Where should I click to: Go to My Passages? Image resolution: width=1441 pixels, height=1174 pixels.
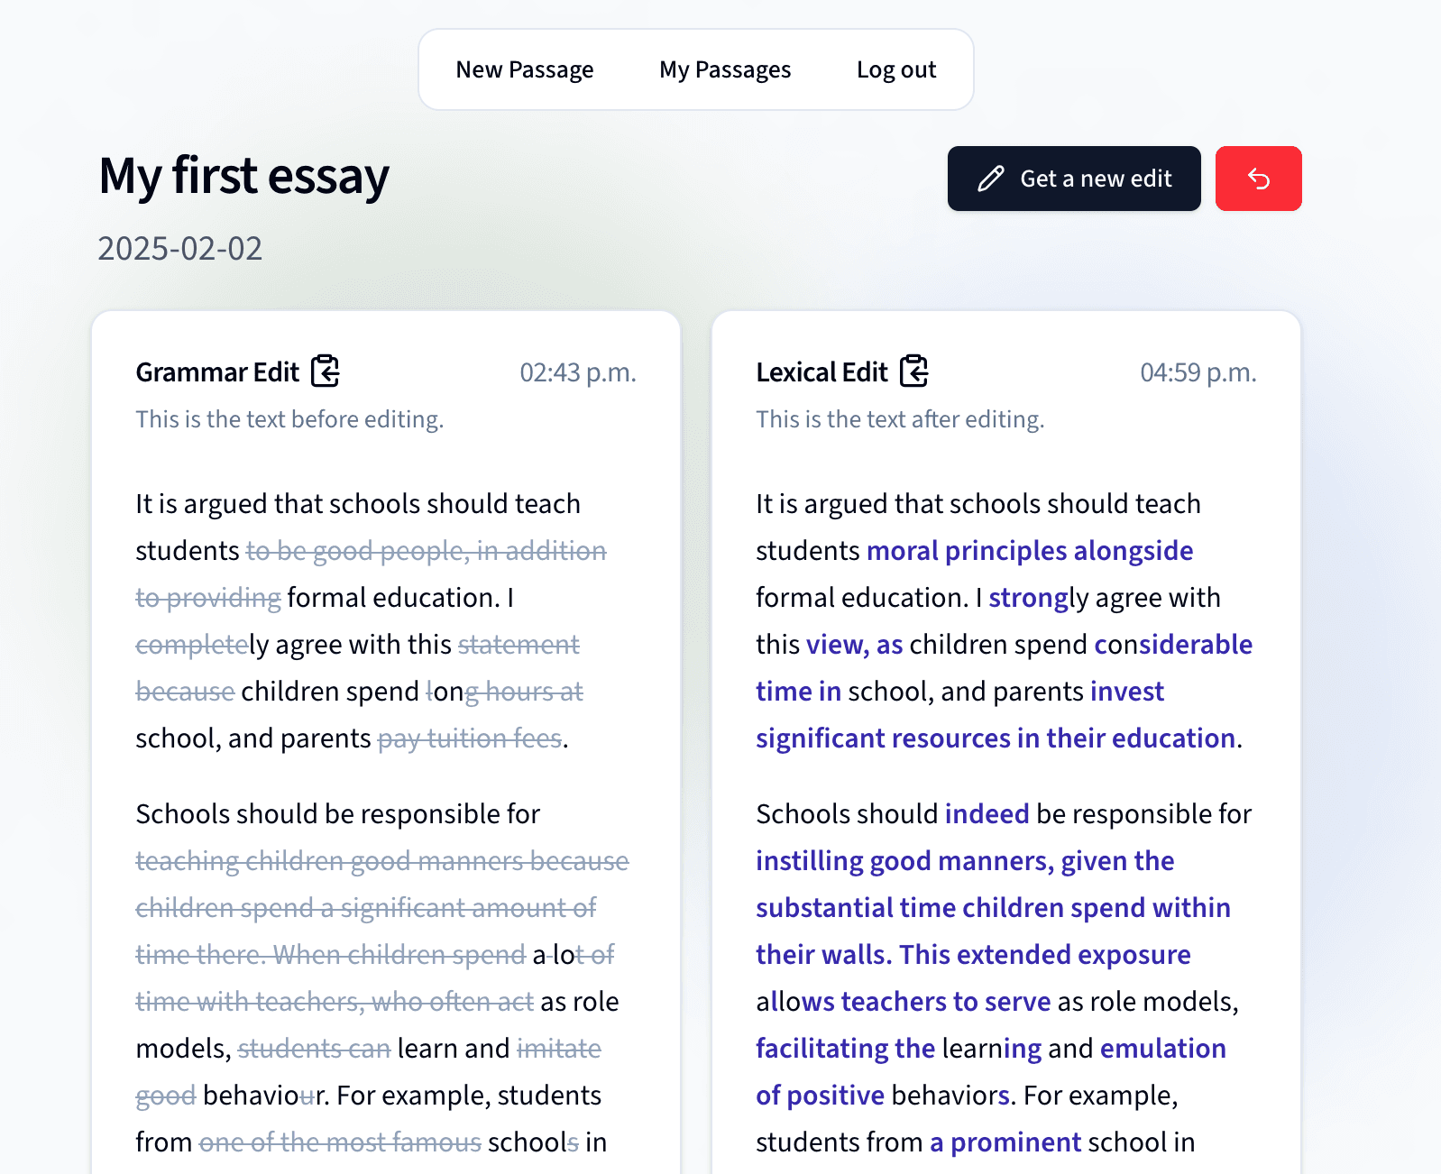724,69
